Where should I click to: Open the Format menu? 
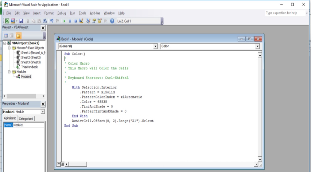click(49, 13)
